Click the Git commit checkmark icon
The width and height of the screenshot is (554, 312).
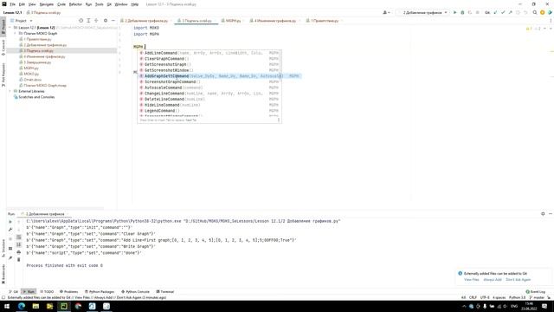(503, 12)
